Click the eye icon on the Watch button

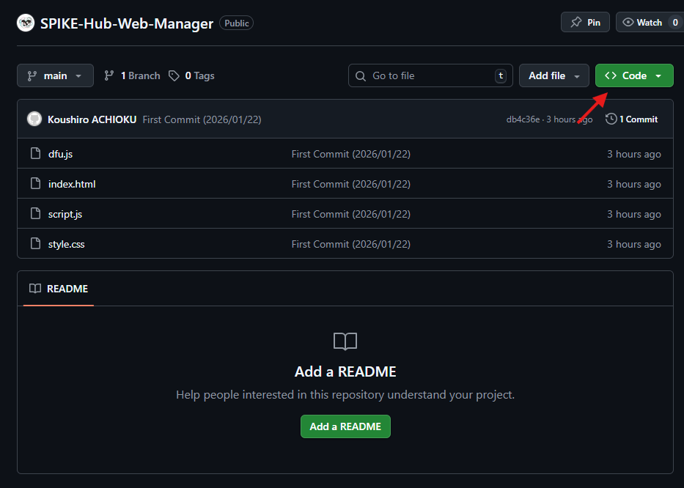coord(628,22)
